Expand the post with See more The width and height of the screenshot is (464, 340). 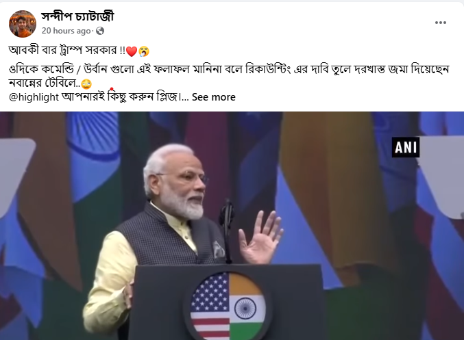tap(214, 97)
